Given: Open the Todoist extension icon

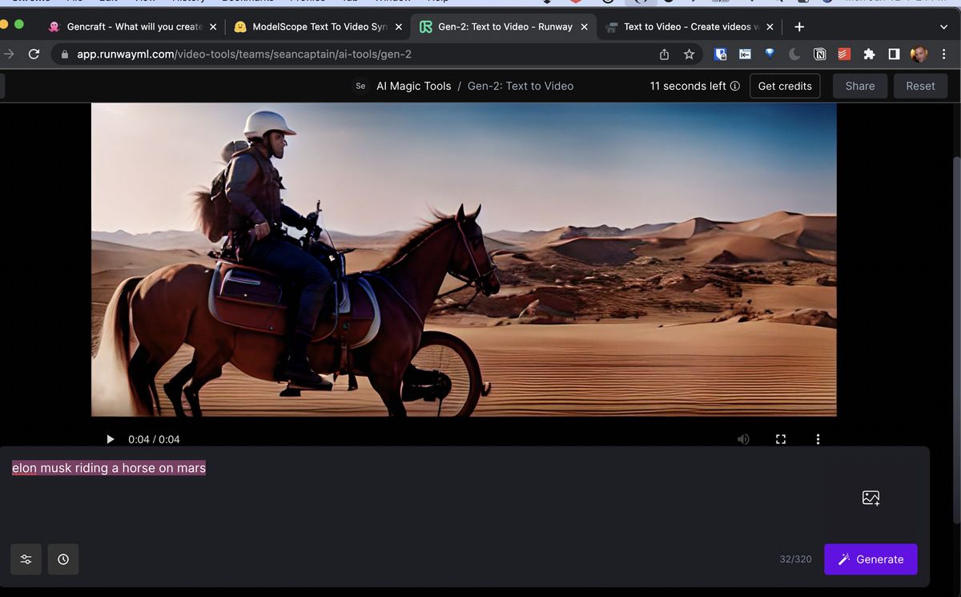Looking at the screenshot, I should pos(843,54).
